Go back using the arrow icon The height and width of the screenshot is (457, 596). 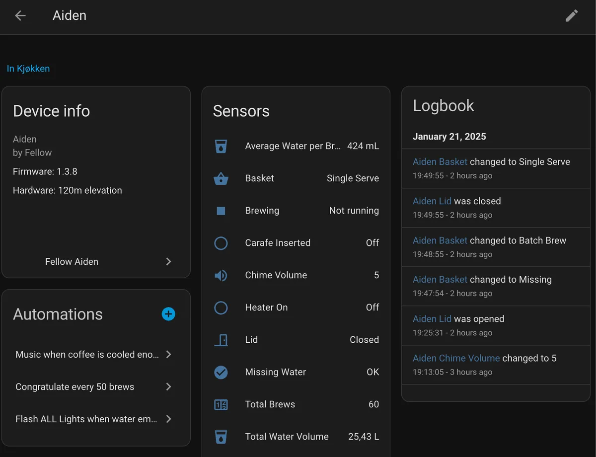pyautogui.click(x=20, y=15)
